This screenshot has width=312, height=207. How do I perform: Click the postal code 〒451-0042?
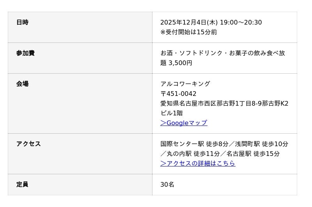(178, 94)
